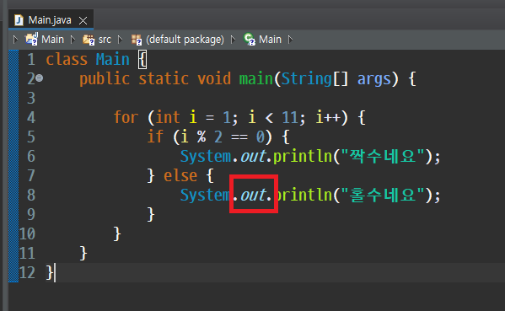Image resolution: width=505 pixels, height=311 pixels.
Task: Select the Main.java editor tab
Action: 51,20
